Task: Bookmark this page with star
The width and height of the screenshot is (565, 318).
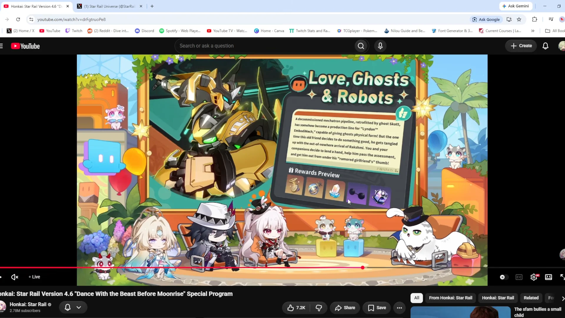Action: pyautogui.click(x=519, y=19)
